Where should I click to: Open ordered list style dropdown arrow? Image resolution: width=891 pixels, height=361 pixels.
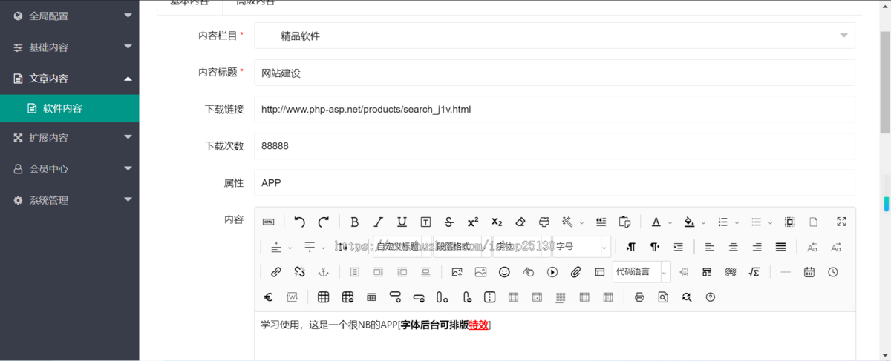(737, 222)
